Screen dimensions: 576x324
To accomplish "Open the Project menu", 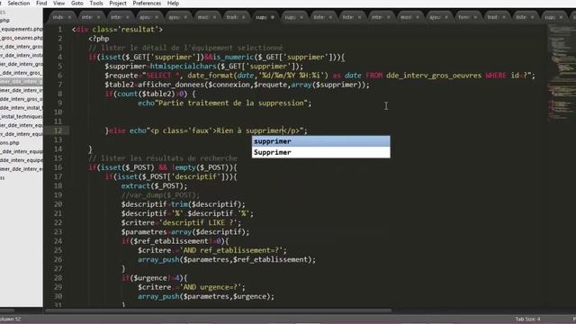I will 118,4.
